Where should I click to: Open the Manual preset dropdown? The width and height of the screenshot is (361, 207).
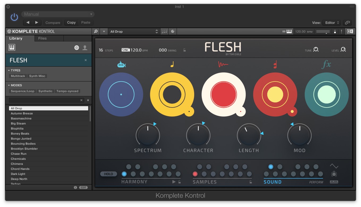click(57, 14)
